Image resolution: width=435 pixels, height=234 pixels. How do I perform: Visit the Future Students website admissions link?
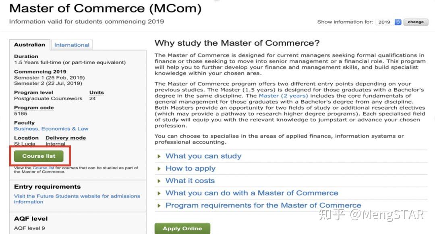click(77, 199)
